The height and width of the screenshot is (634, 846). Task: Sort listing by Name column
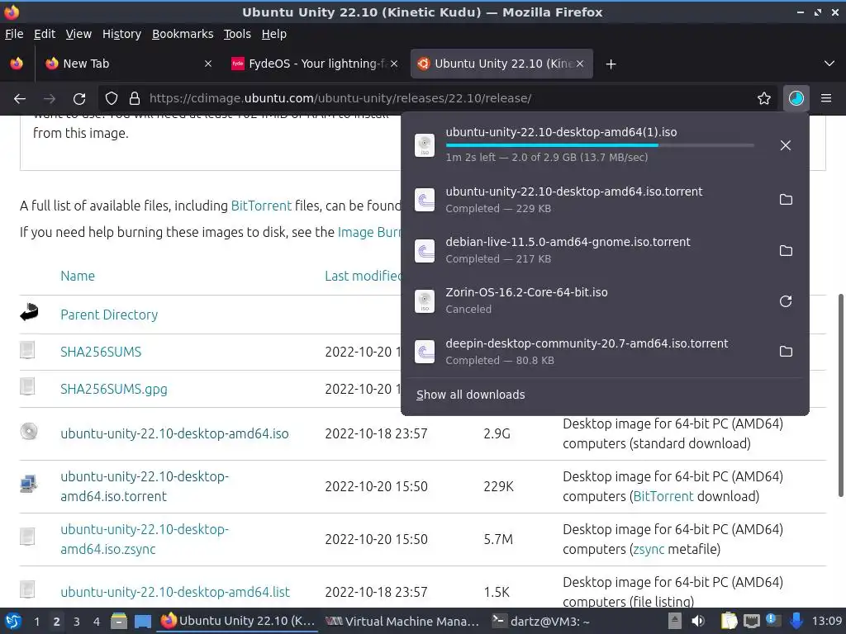coord(78,276)
